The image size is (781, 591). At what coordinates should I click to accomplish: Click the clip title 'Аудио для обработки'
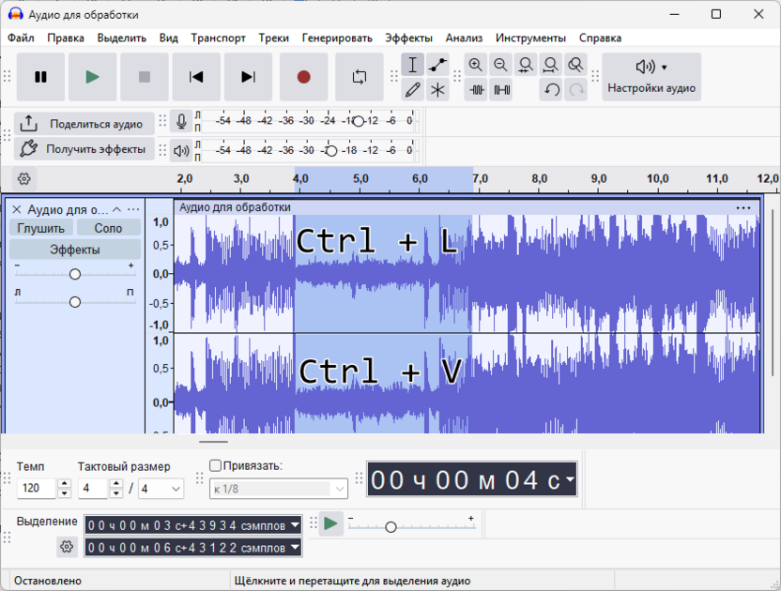click(x=235, y=207)
